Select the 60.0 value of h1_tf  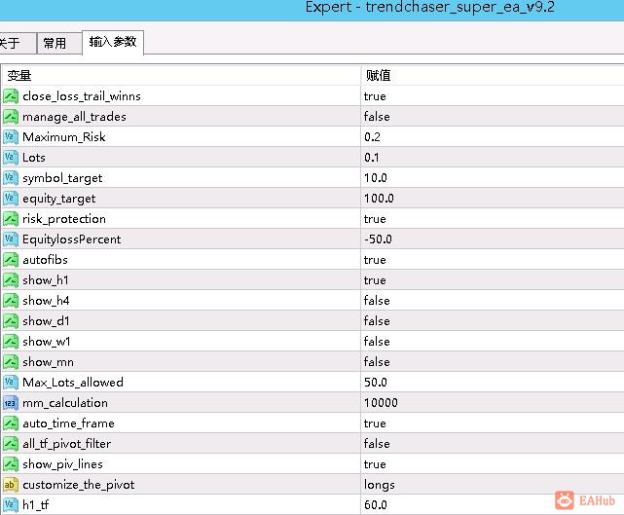click(x=376, y=505)
